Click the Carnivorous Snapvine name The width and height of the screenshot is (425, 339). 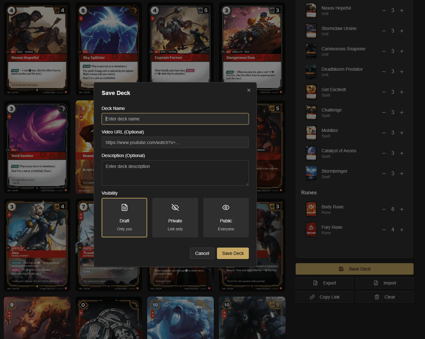point(343,49)
